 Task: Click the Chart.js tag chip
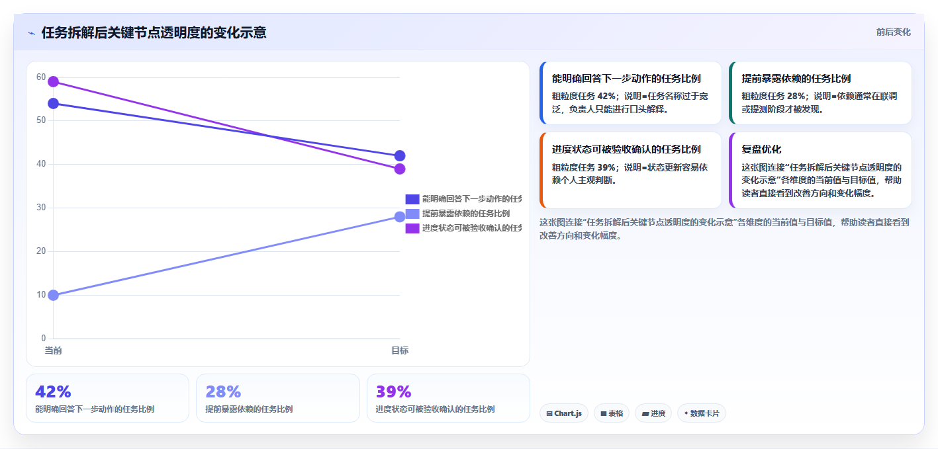(564, 413)
